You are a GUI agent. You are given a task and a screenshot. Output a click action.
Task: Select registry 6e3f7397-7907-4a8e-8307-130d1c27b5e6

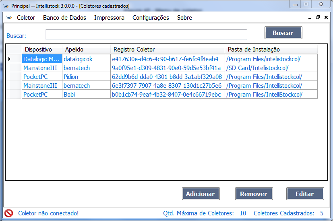coord(168,86)
